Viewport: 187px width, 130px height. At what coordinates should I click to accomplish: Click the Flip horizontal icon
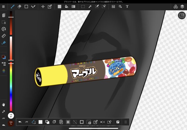tap(103, 122)
